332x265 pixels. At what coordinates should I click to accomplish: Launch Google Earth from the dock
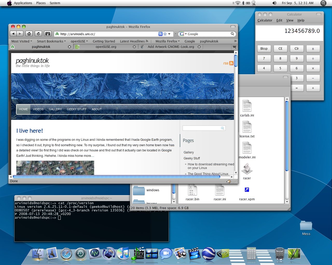209,254
